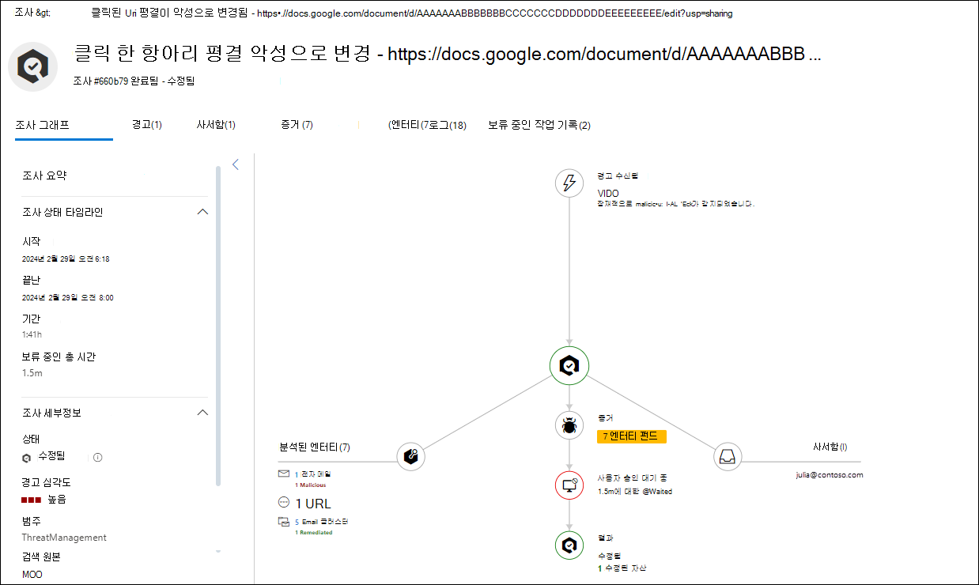The width and height of the screenshot is (979, 585).
Task: Open the 증거 (7) tab
Action: 297,125
